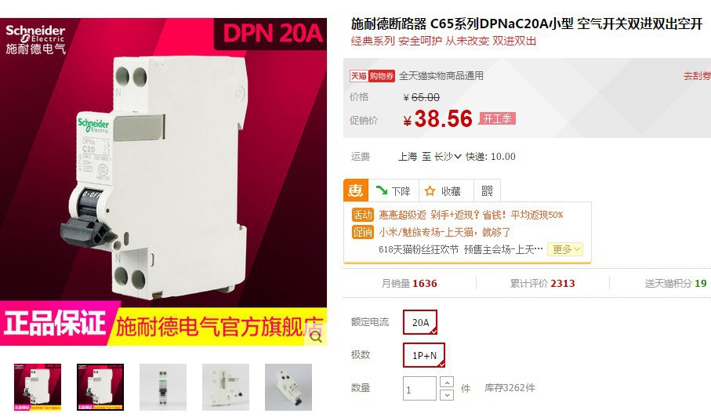Click the 活动 activity label badge
This screenshot has width=711, height=417.
coord(362,215)
